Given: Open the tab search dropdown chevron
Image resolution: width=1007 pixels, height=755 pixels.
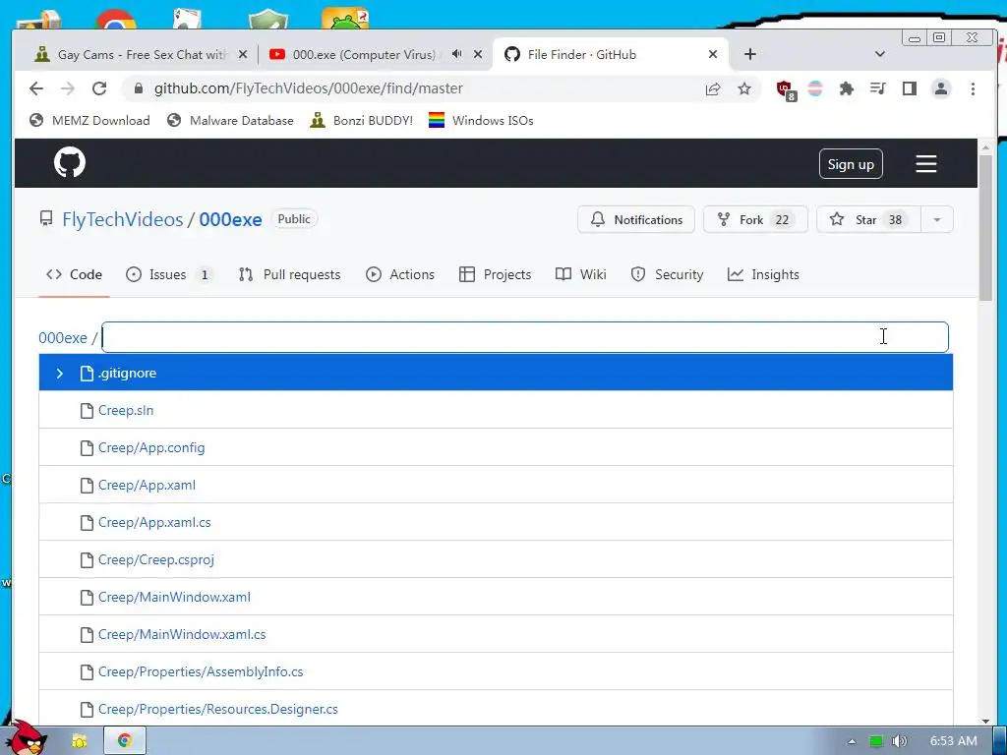Looking at the screenshot, I should [x=880, y=54].
